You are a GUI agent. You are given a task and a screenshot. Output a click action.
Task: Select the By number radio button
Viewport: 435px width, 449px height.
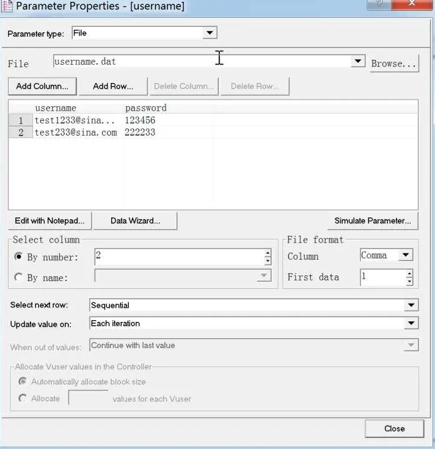click(18, 257)
